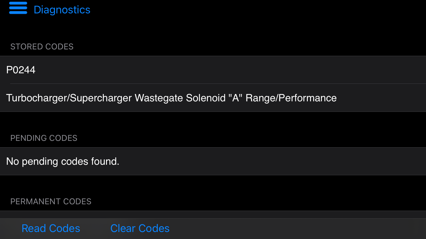Tap the three-line navigation icon beside Diagnostics
Image resolution: width=426 pixels, height=239 pixels.
(18, 8)
